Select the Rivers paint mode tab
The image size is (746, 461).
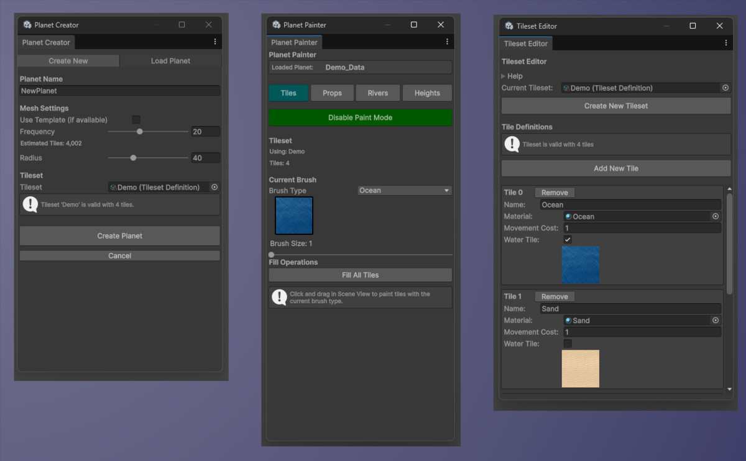pos(378,93)
